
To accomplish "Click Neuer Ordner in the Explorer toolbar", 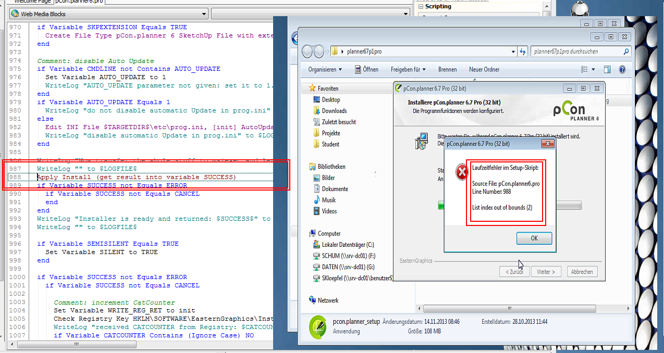I will click(x=484, y=69).
